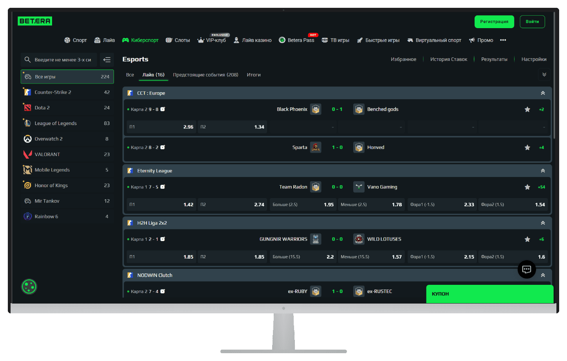This screenshot has height=361, width=567.
Task: Collapse the Eternity League section
Action: pos(543,171)
